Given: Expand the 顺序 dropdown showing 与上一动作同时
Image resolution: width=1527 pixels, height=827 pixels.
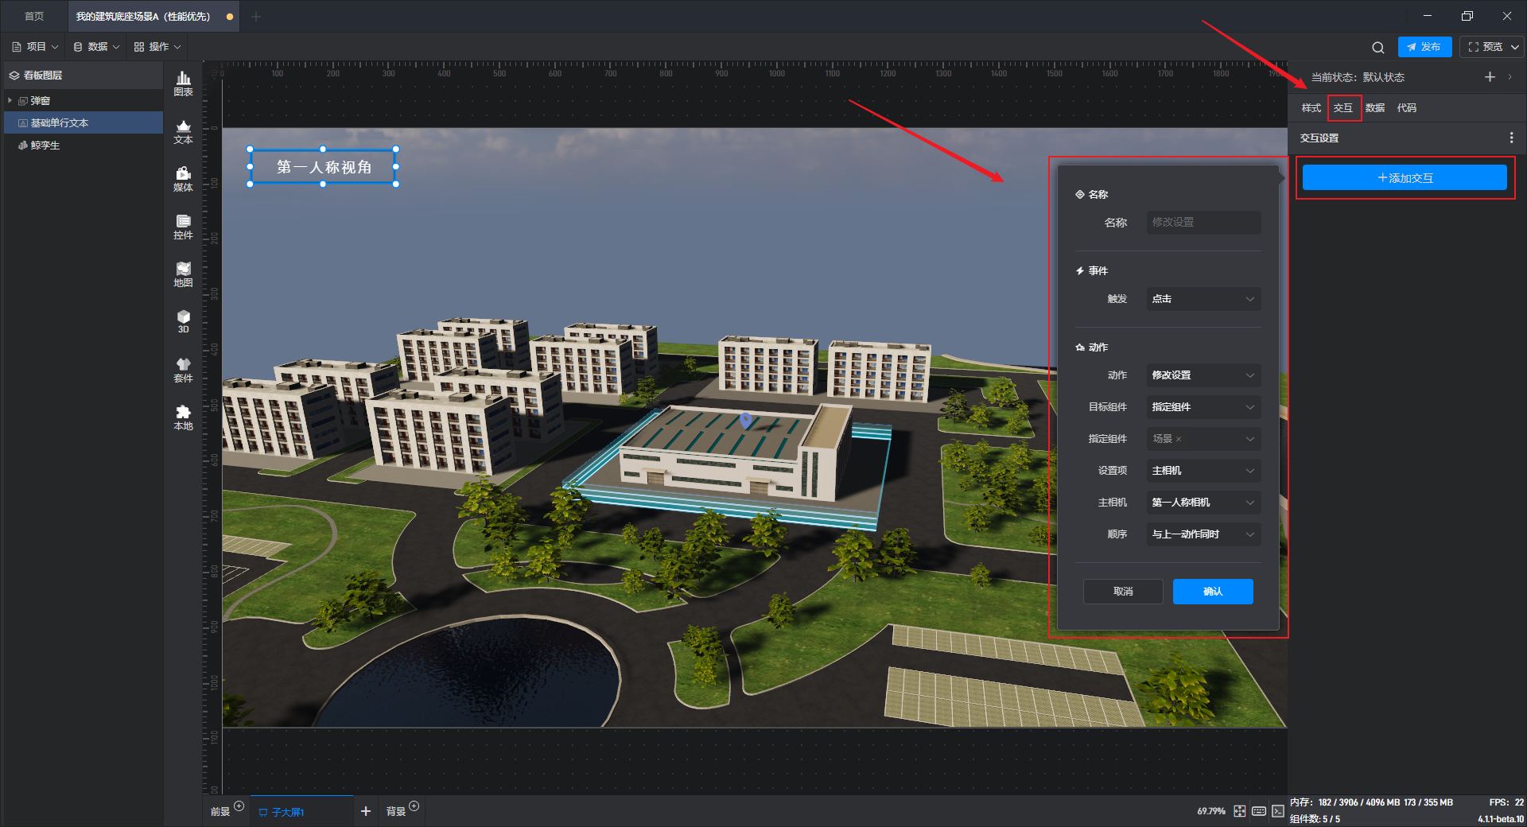Looking at the screenshot, I should pyautogui.click(x=1203, y=534).
